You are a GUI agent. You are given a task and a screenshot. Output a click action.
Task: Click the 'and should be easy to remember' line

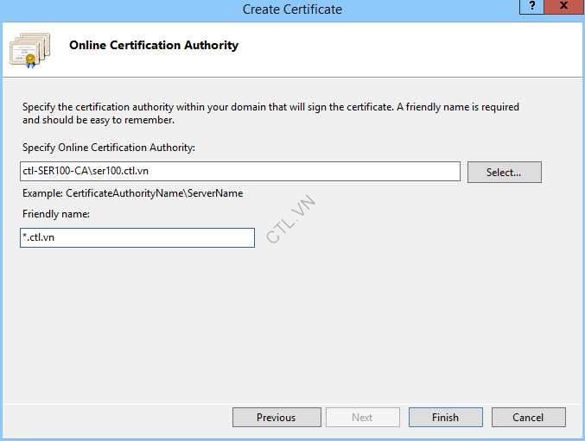99,120
